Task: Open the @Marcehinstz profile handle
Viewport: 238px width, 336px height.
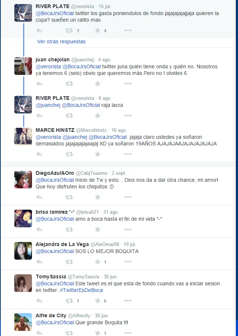Action: [91, 130]
